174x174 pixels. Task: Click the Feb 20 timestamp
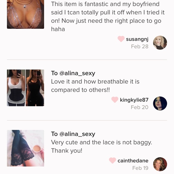[x=139, y=107]
